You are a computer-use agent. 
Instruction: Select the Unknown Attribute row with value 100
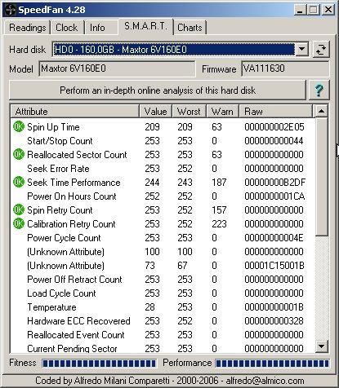click(x=163, y=251)
